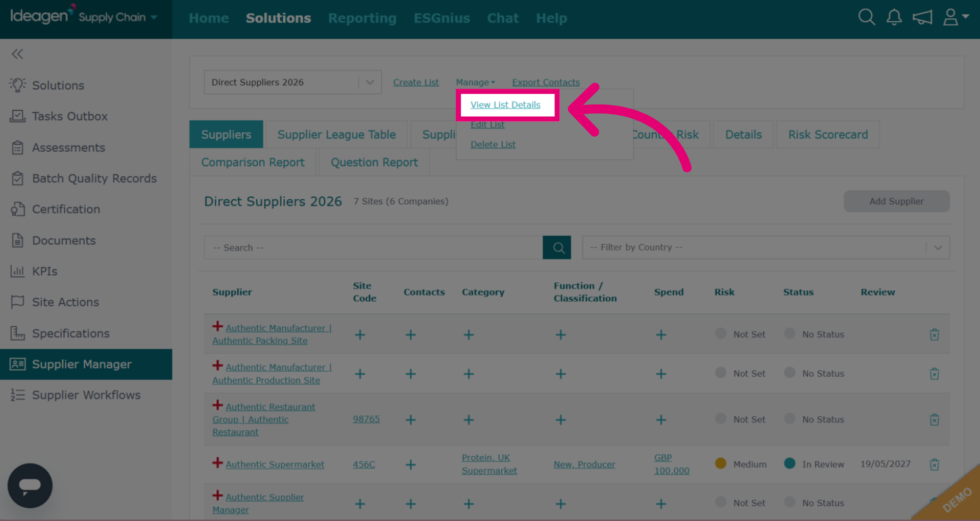
Task: Click the Export Contacts link
Action: tap(546, 82)
